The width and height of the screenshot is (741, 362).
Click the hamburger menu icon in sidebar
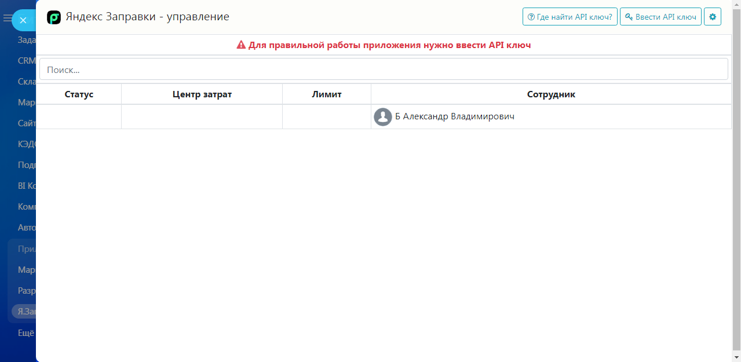tap(7, 19)
